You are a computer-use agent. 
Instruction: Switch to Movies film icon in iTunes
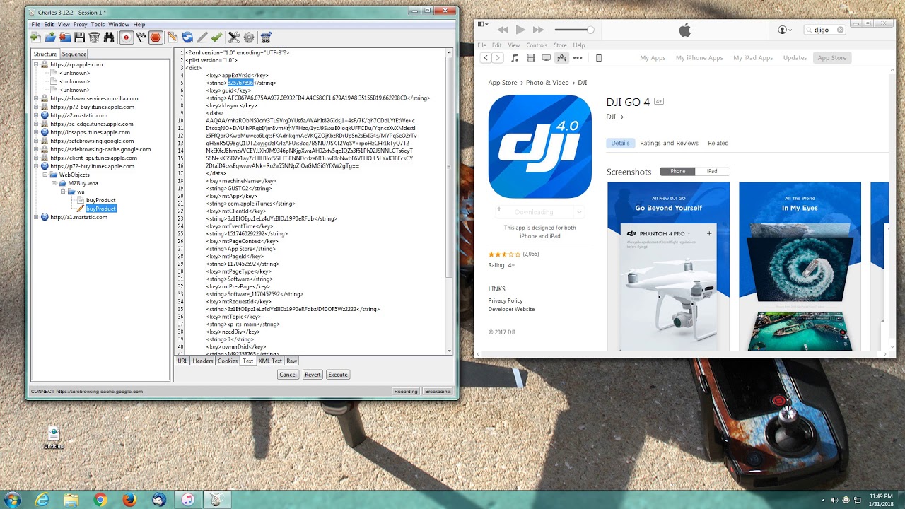pyautogui.click(x=530, y=58)
